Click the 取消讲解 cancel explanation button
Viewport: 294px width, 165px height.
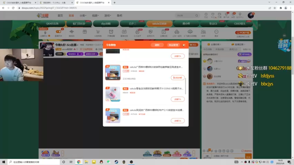[178, 78]
